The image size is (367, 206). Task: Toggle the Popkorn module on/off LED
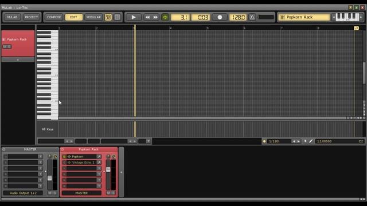(64, 156)
